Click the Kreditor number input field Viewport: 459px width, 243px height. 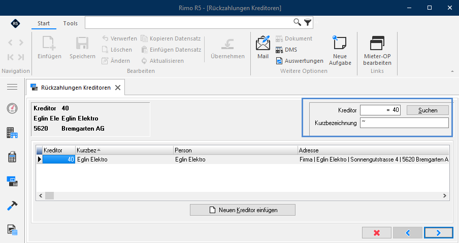[380, 110]
